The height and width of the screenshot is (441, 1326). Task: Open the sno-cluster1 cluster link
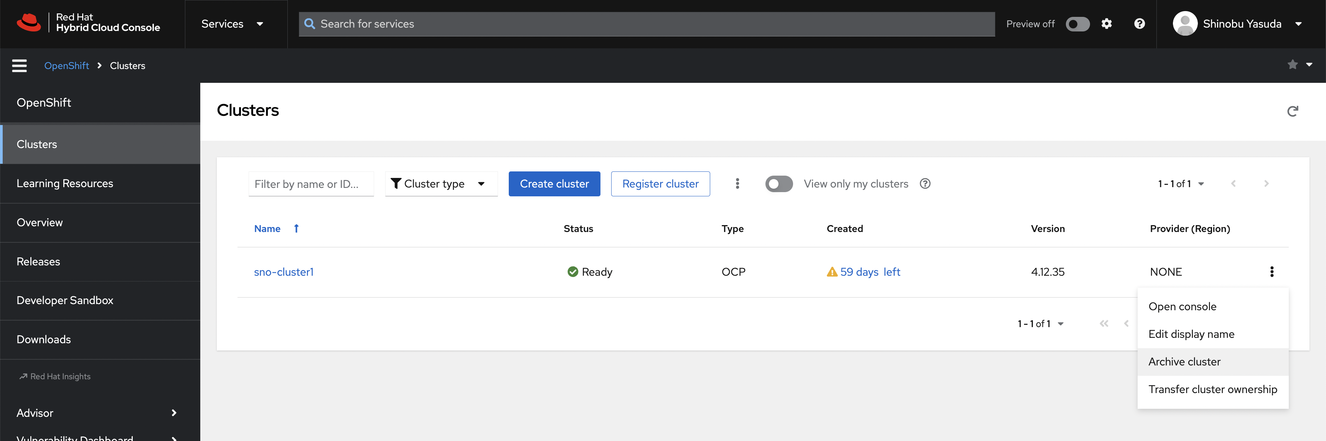(x=284, y=272)
